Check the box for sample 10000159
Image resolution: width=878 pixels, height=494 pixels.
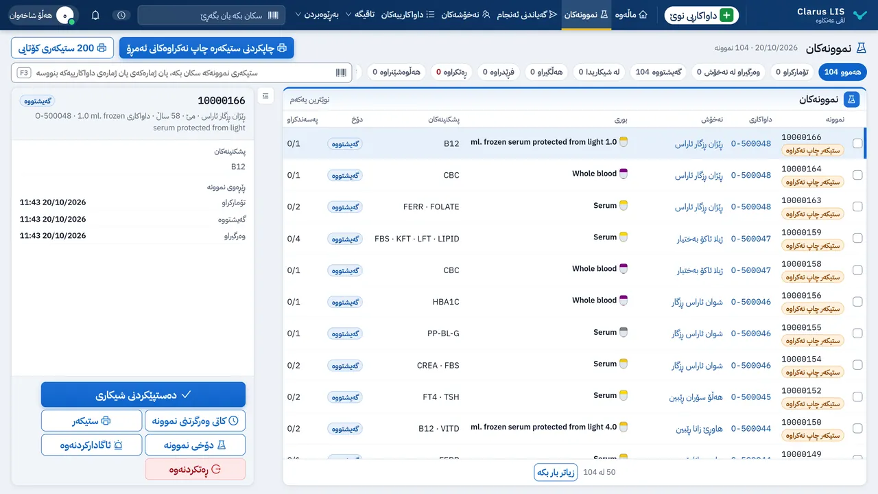tap(857, 239)
